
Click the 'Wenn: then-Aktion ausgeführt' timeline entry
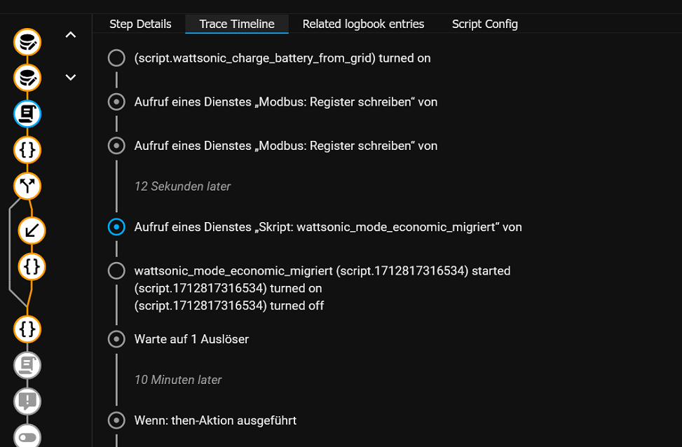215,420
